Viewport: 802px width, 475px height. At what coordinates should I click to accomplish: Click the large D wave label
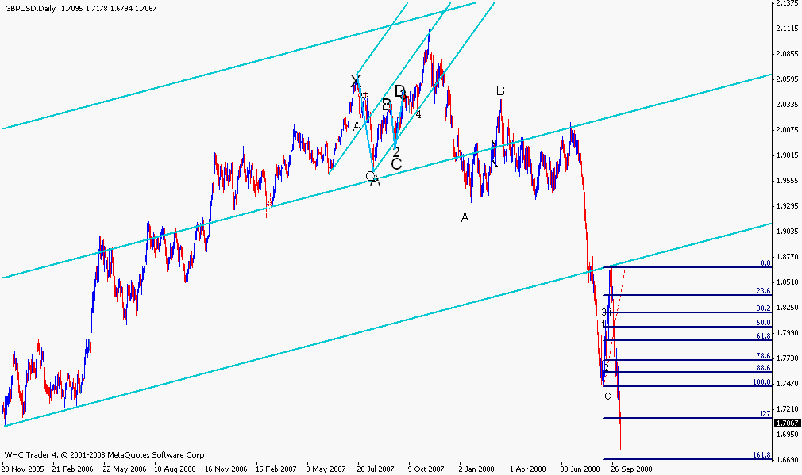point(400,91)
